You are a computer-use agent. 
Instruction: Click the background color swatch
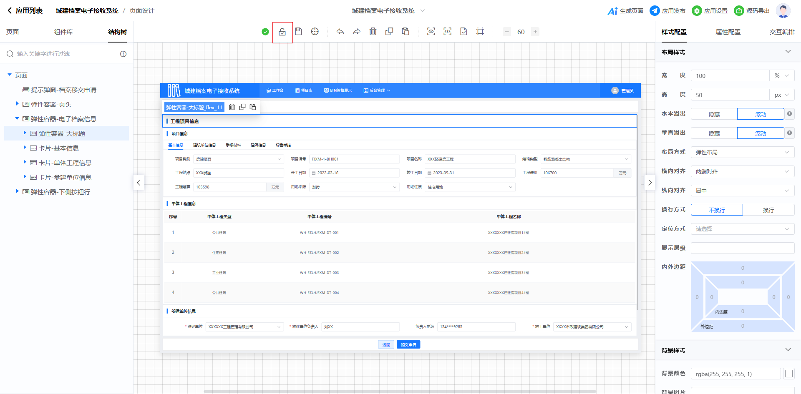click(x=788, y=374)
